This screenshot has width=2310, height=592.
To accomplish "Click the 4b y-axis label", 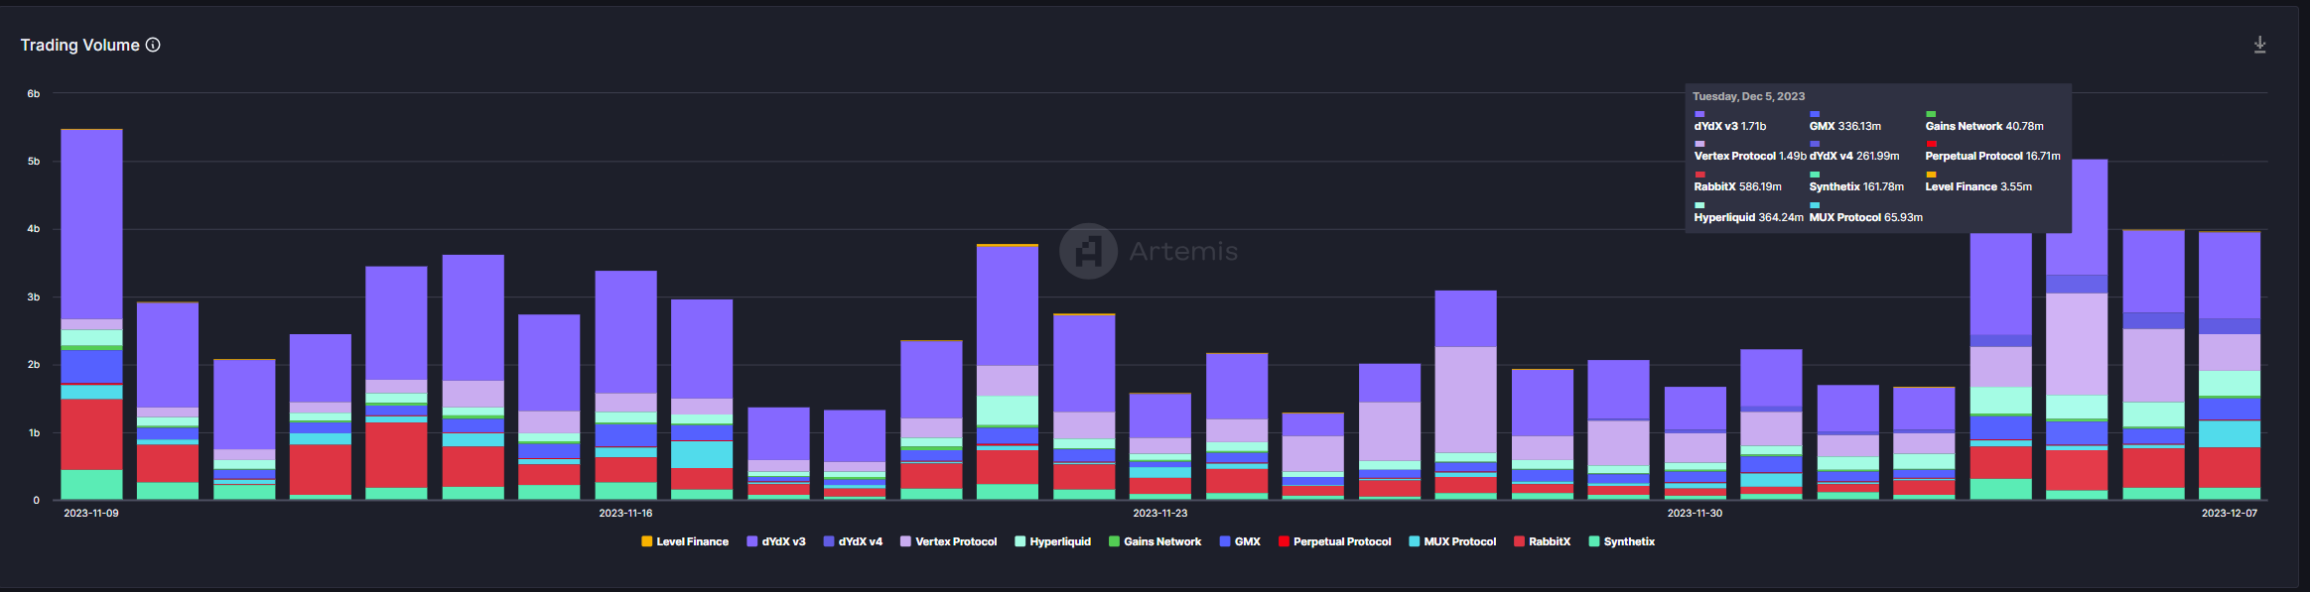I will click(x=34, y=228).
